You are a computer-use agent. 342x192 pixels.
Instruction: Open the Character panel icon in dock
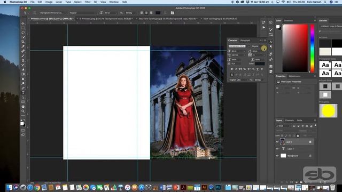click(271, 42)
